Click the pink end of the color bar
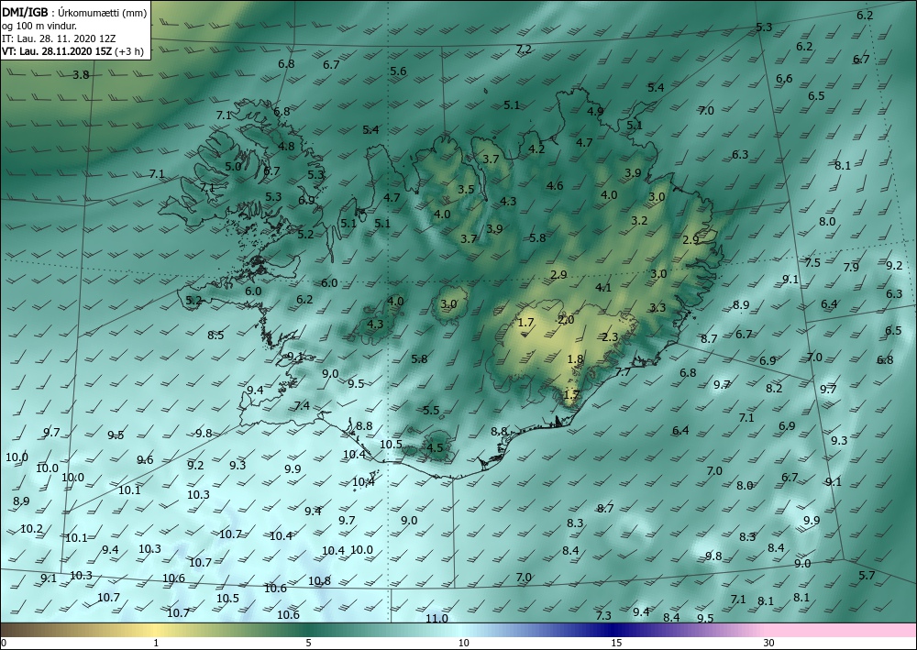 coord(842,630)
